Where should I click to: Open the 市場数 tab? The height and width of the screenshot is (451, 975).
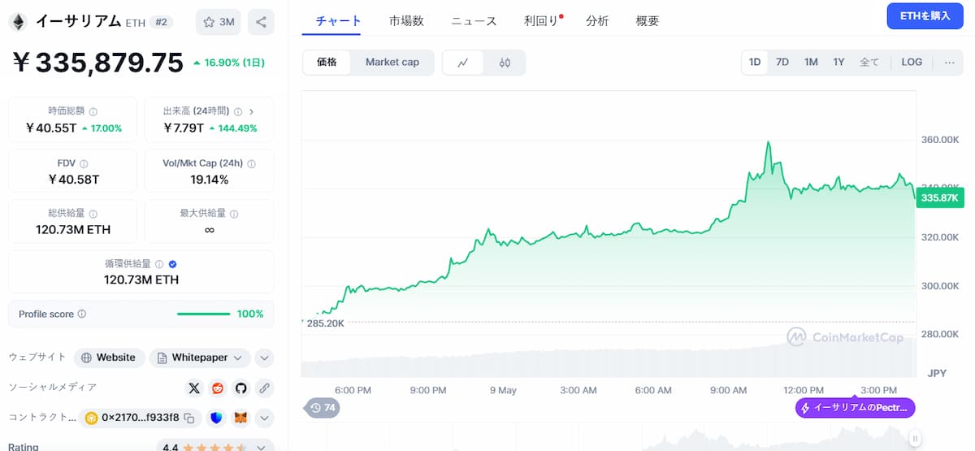click(406, 21)
